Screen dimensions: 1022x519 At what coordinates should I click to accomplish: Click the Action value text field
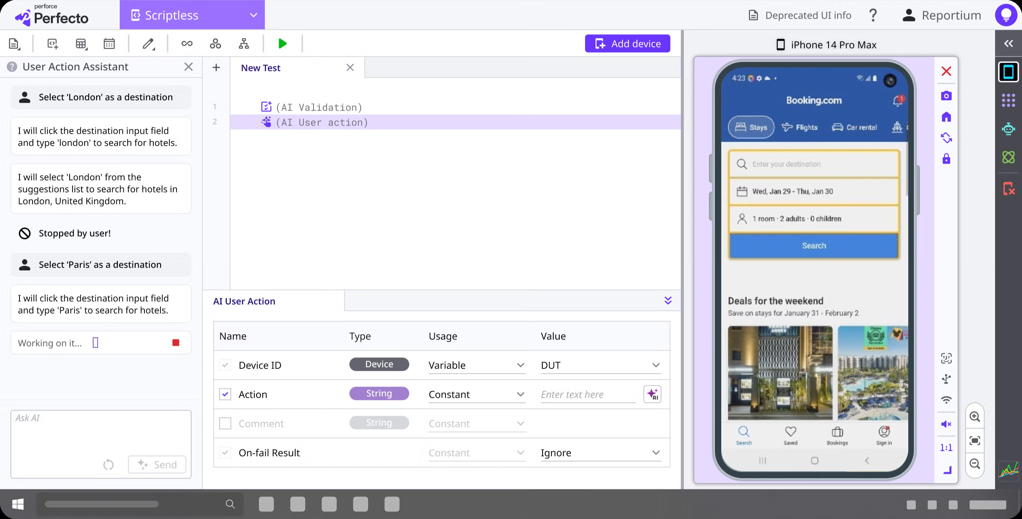(x=588, y=394)
